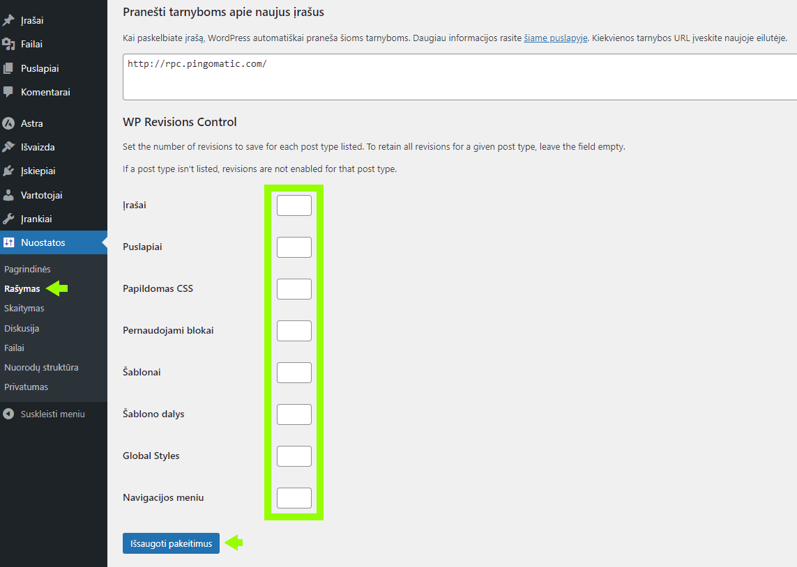Screen dimensions: 797x567
Task: Click the Puslapiai pages icon
Action: (x=8, y=68)
